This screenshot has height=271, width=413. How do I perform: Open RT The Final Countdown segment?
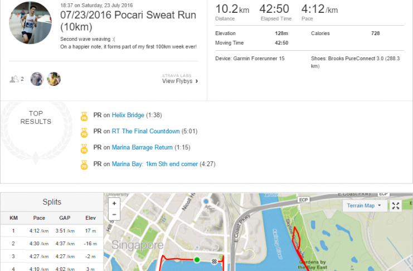click(x=145, y=132)
